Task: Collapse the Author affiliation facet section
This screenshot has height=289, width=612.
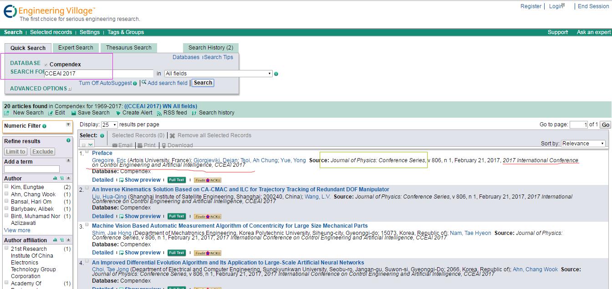Action: pyautogui.click(x=68, y=240)
